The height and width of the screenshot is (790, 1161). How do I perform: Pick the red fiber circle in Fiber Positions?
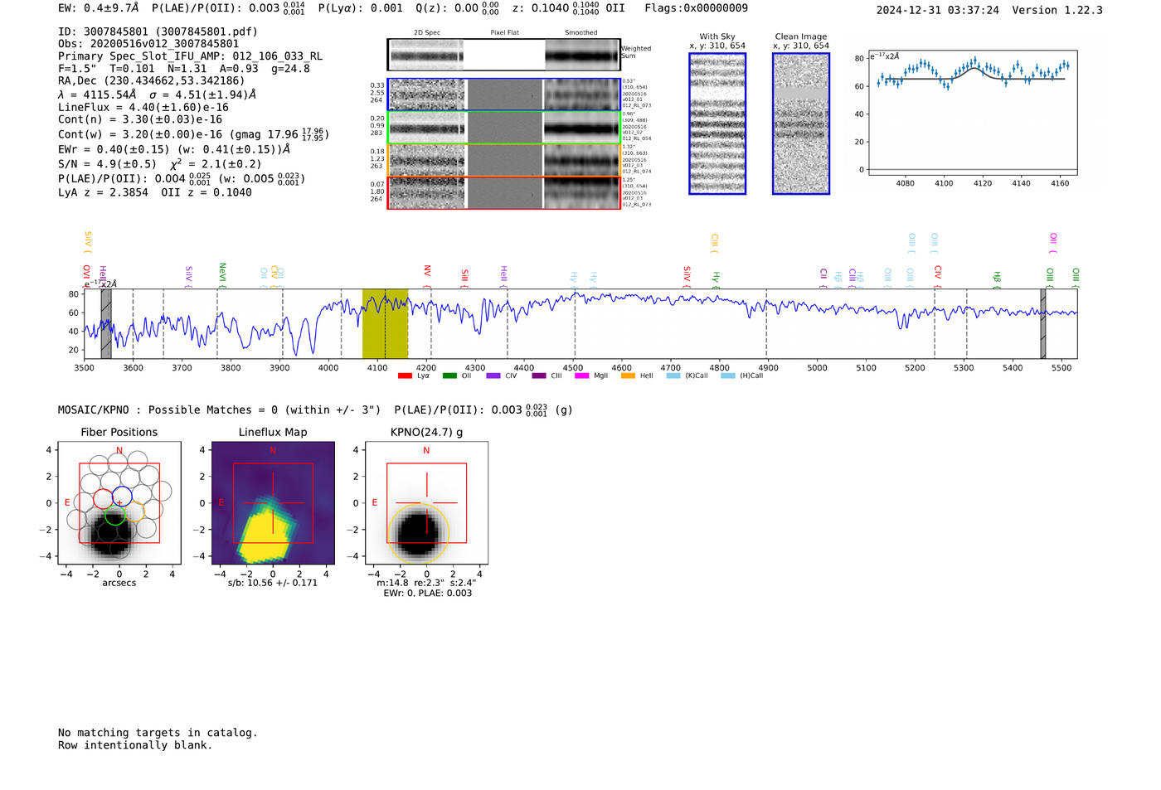click(103, 499)
